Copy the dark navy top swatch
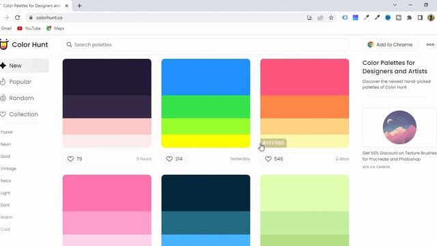437x246 pixels. pyautogui.click(x=107, y=77)
